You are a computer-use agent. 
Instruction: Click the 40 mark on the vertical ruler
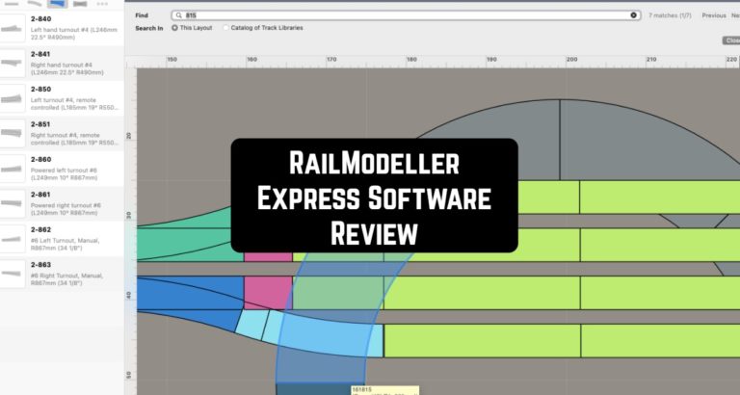pyautogui.click(x=129, y=296)
